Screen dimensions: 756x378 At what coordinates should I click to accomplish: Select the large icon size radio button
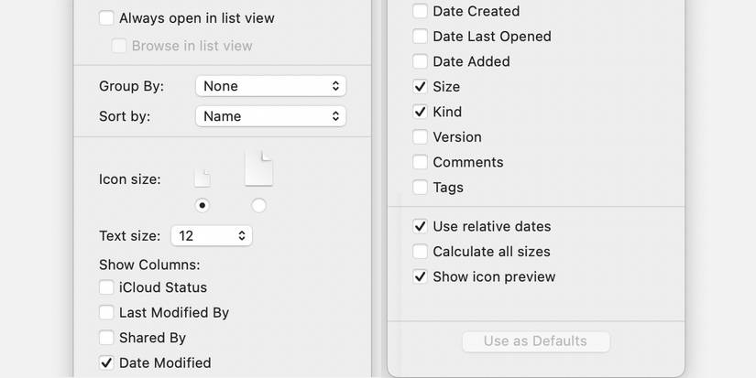259,206
